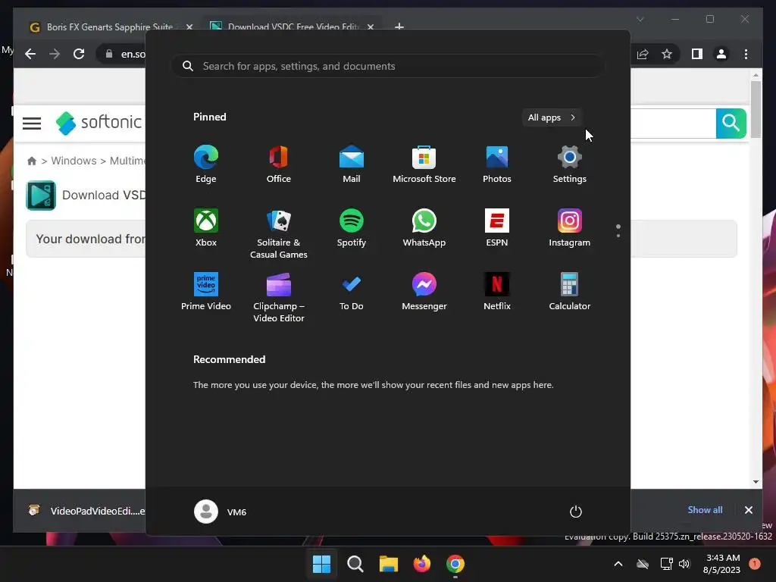The height and width of the screenshot is (582, 776).
Task: Click Softonic search magnifier button
Action: click(731, 123)
